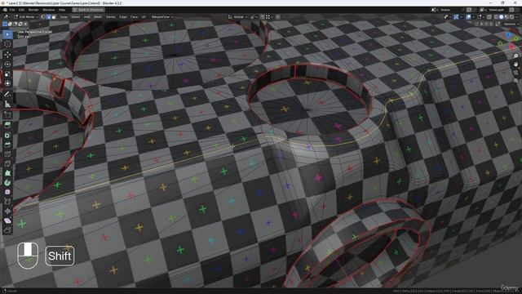
Task: Select the Loop Cut tool
Action: pos(7,154)
